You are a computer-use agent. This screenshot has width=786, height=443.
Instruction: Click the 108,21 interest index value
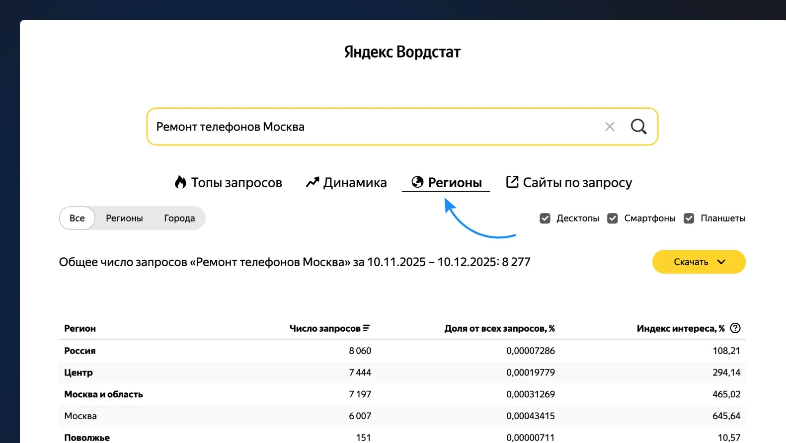pyautogui.click(x=726, y=351)
